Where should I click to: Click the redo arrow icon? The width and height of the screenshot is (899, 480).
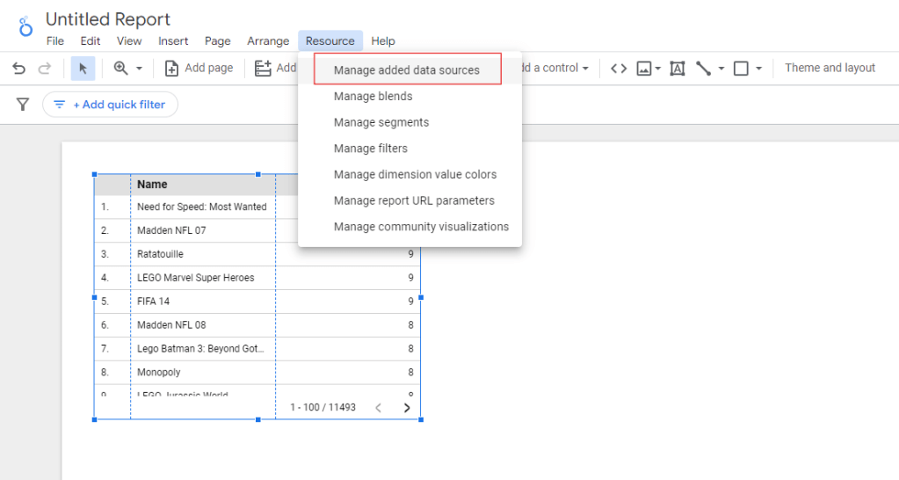point(45,69)
